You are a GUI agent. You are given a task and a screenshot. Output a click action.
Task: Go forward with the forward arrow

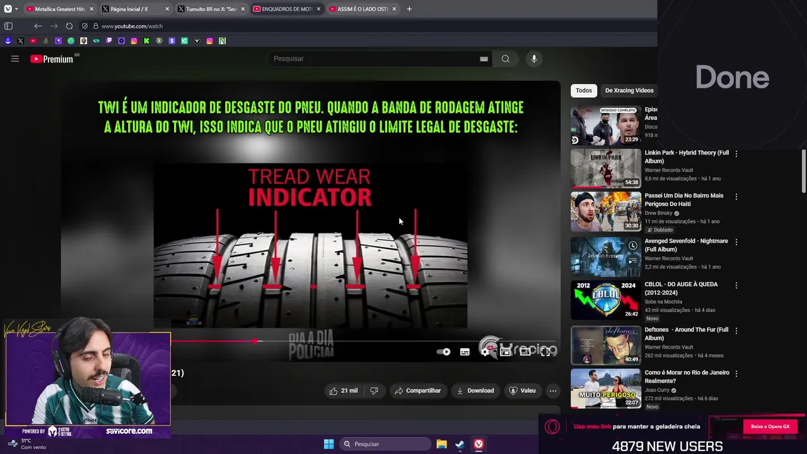tap(54, 26)
